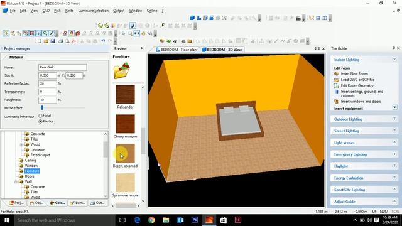Expand the Light scenes guide section
Image resolution: width=402 pixels, height=226 pixels.
[x=394, y=143]
